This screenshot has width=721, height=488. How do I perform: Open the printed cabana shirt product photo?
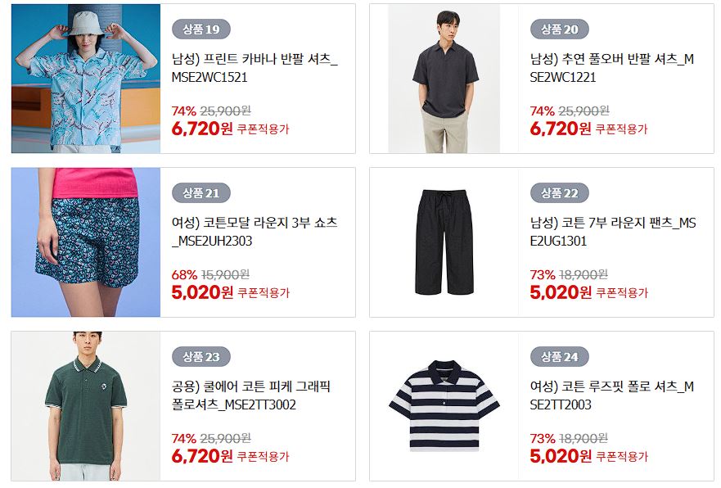pyautogui.click(x=86, y=79)
